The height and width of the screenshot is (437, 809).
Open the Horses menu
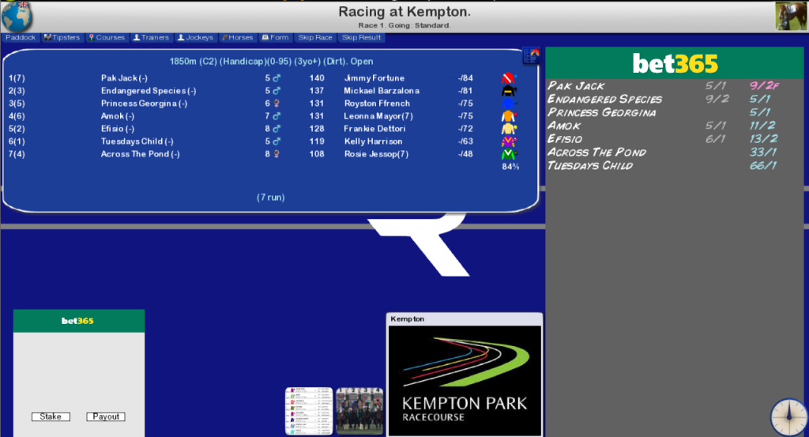(238, 38)
